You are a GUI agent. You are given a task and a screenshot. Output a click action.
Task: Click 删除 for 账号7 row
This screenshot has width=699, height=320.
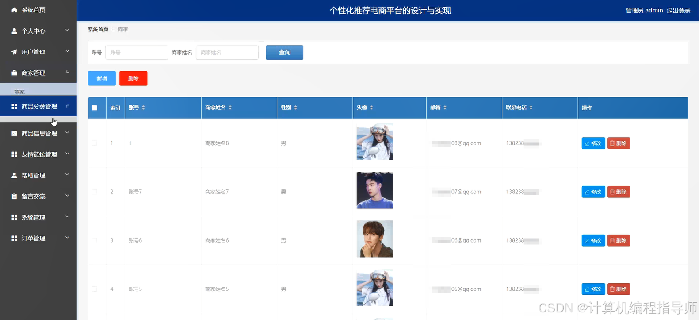coord(619,192)
